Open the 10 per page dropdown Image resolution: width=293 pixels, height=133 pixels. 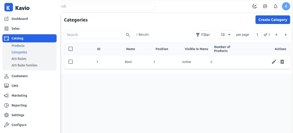pyautogui.click(x=226, y=35)
